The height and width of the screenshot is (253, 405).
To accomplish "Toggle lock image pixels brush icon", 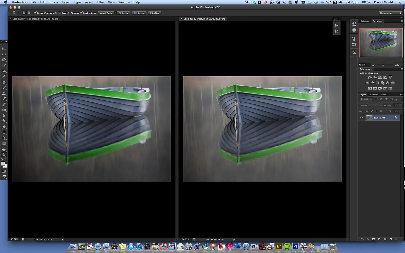I will [x=372, y=111].
